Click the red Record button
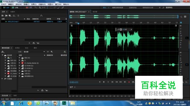190x106 pixels. pos(129,82)
